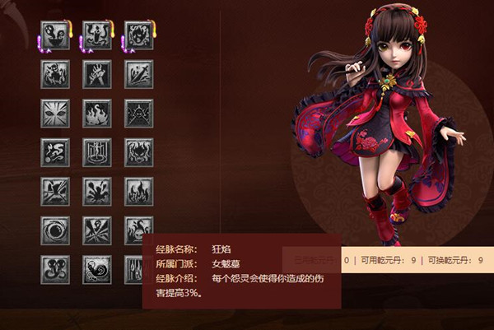Image resolution: width=494 pixels, height=330 pixels.
Task: Click the burning skull face icon
Action: pos(139,152)
